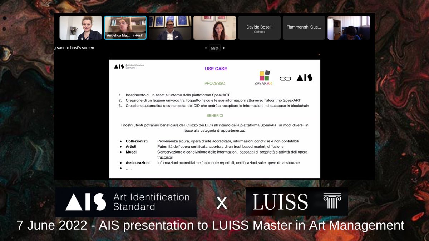Select Angelica host video thumbnail
The height and width of the screenshot is (241, 429).
[125, 27]
